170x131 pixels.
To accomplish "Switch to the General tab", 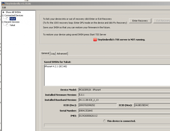I will click(45, 53).
